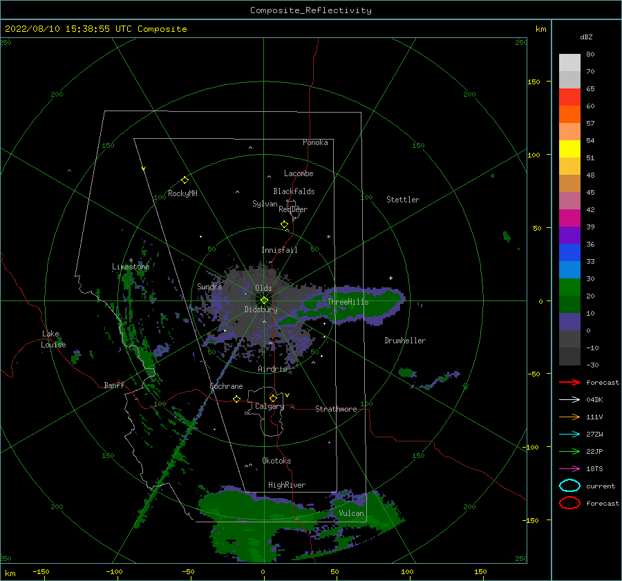Image resolution: width=622 pixels, height=581 pixels.
Task: Click the white cross marker west of Stettler
Action: (x=390, y=278)
